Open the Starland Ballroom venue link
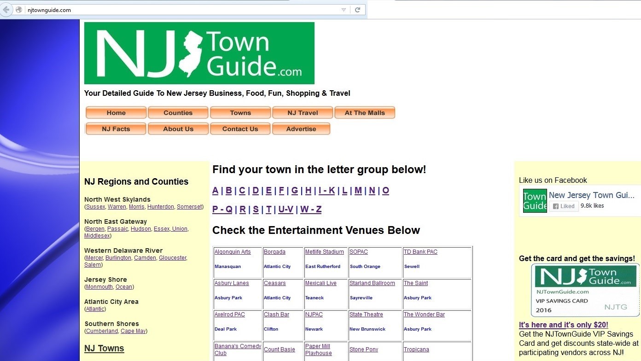The width and height of the screenshot is (641, 361). [372, 283]
